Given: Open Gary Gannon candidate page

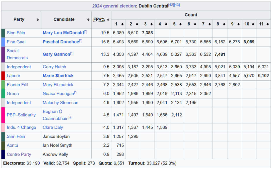Looking at the screenshot, I should 56,54.
